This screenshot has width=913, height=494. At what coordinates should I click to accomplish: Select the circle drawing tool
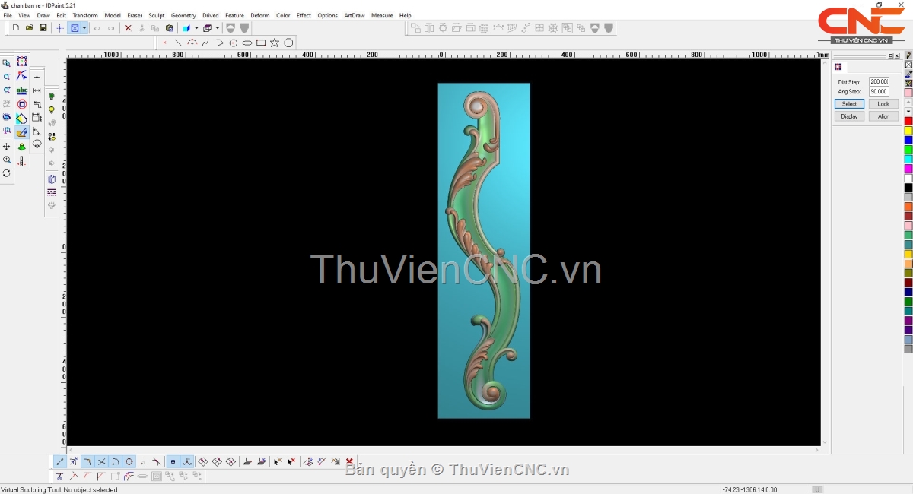pyautogui.click(x=288, y=43)
